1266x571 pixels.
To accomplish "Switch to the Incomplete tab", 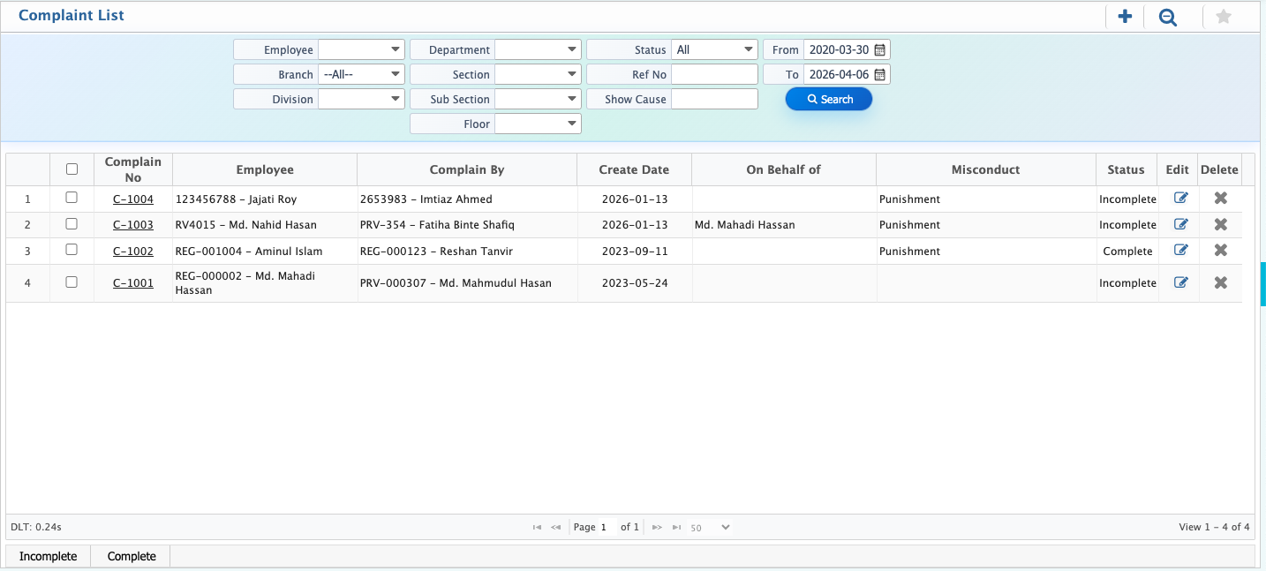I will 49,556.
